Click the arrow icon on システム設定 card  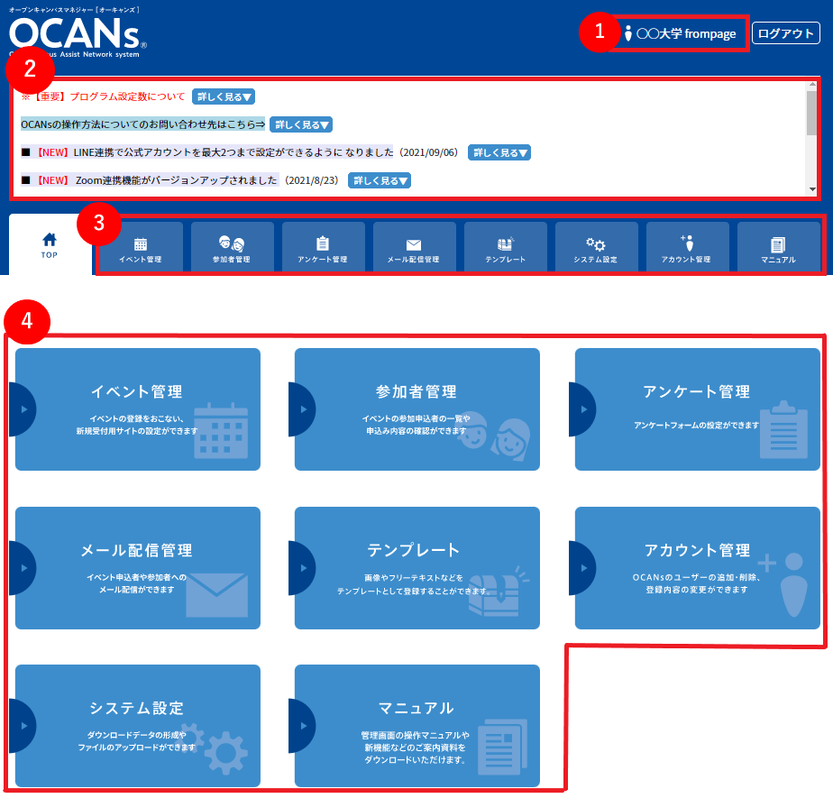point(23,726)
